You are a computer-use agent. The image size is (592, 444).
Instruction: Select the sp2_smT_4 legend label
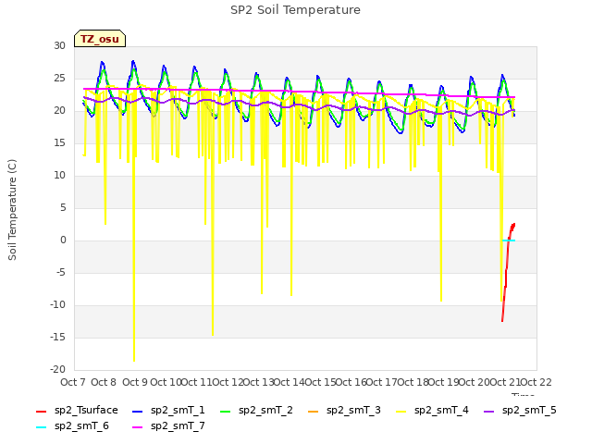(x=441, y=411)
